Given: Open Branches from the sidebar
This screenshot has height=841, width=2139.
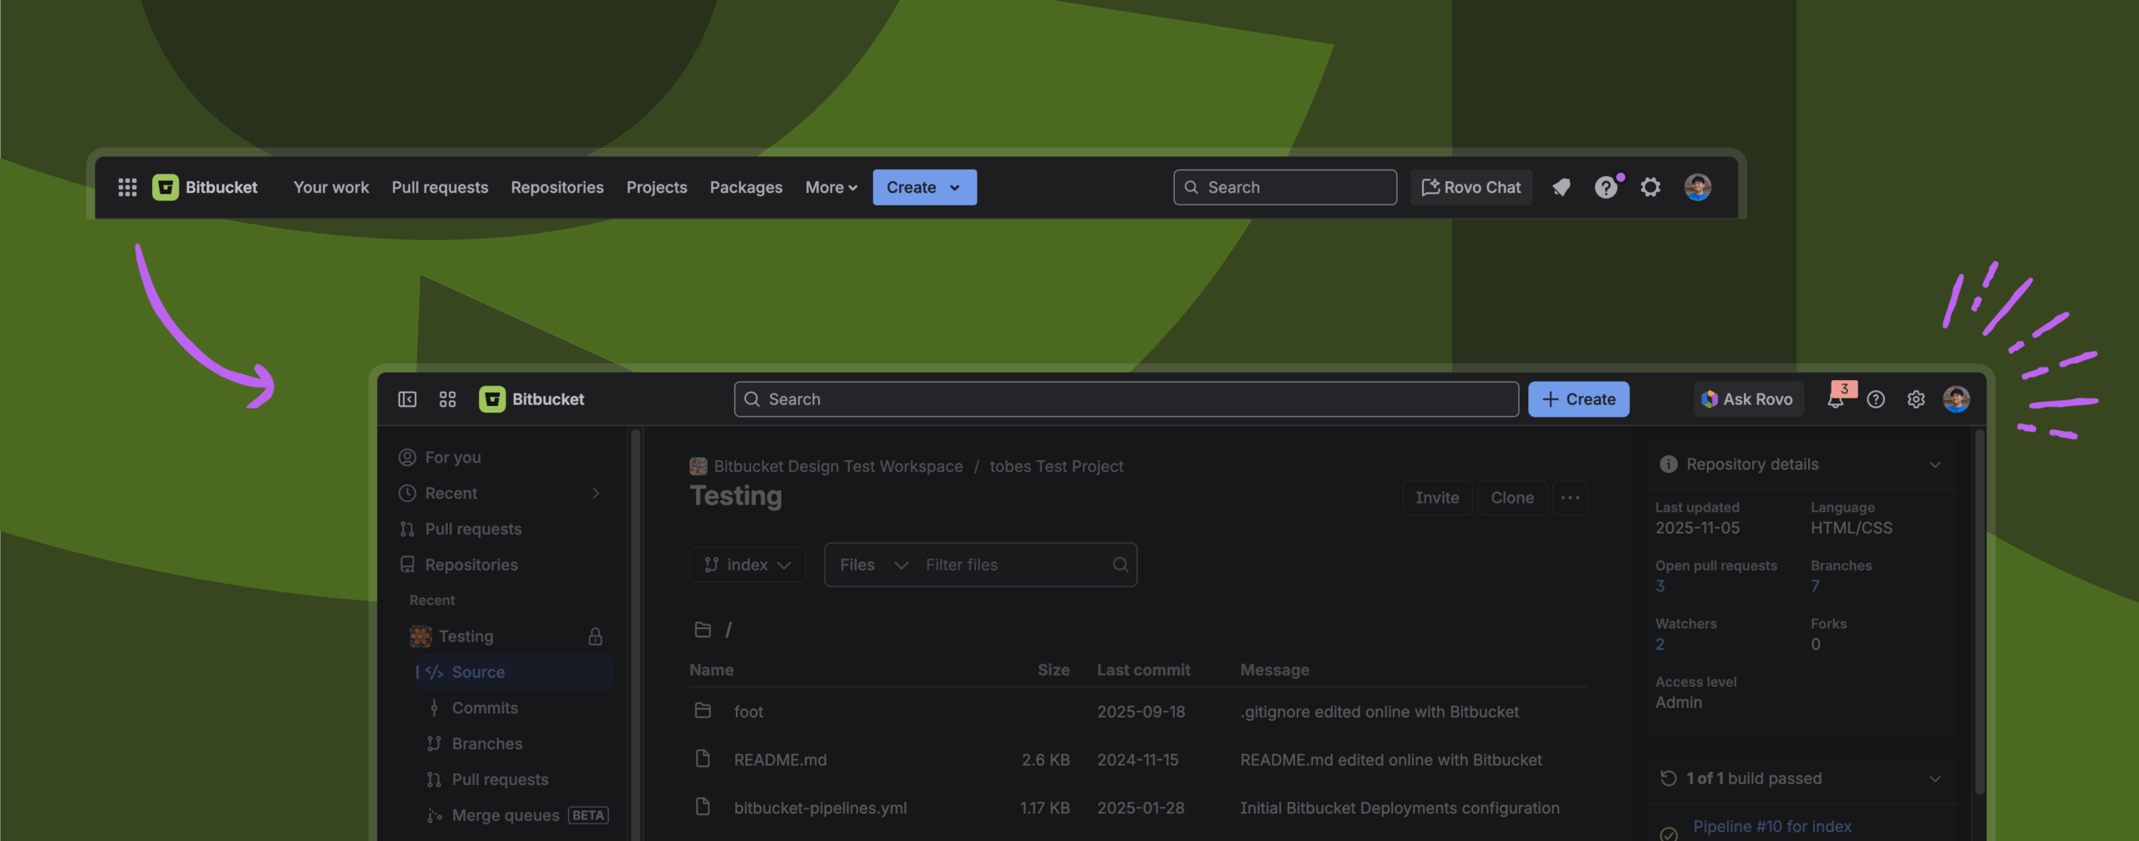Looking at the screenshot, I should click(485, 743).
